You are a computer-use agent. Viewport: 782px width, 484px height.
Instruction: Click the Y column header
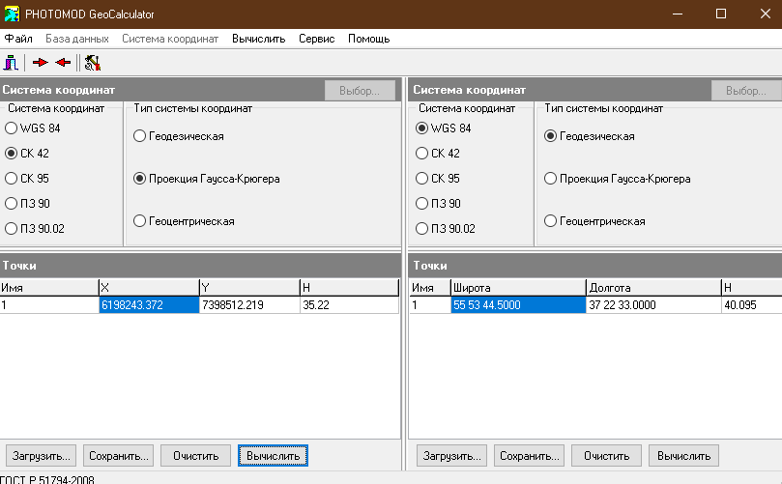pyautogui.click(x=249, y=288)
